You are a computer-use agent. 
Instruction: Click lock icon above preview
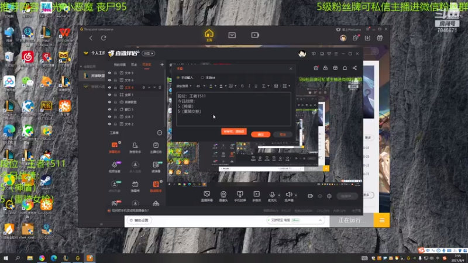click(325, 68)
